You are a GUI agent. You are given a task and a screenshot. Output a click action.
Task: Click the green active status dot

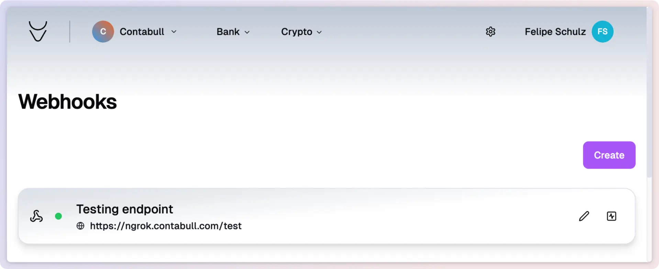click(x=58, y=216)
